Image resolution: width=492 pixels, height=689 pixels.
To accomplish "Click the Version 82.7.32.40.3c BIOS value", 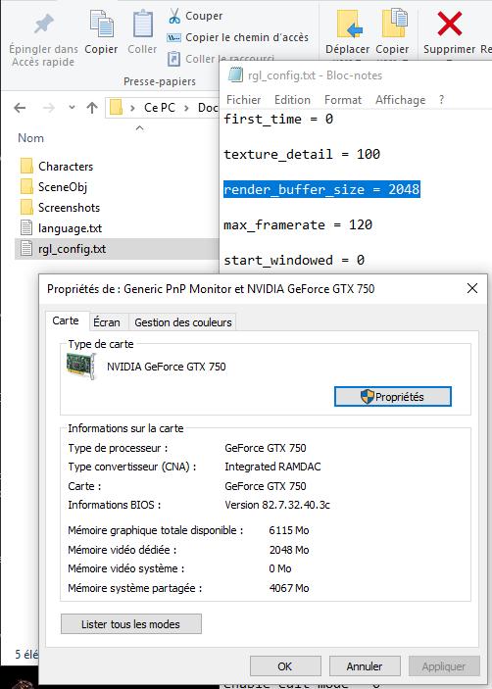I will [277, 505].
